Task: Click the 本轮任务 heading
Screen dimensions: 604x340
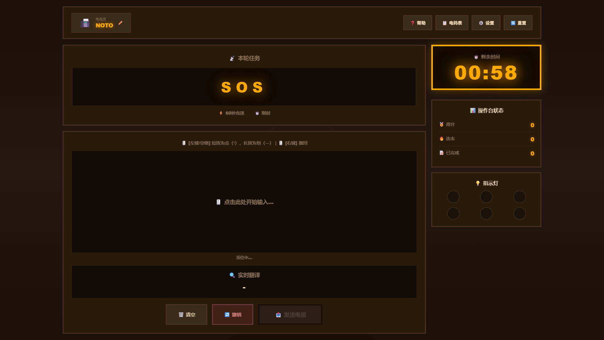Action: coord(249,58)
